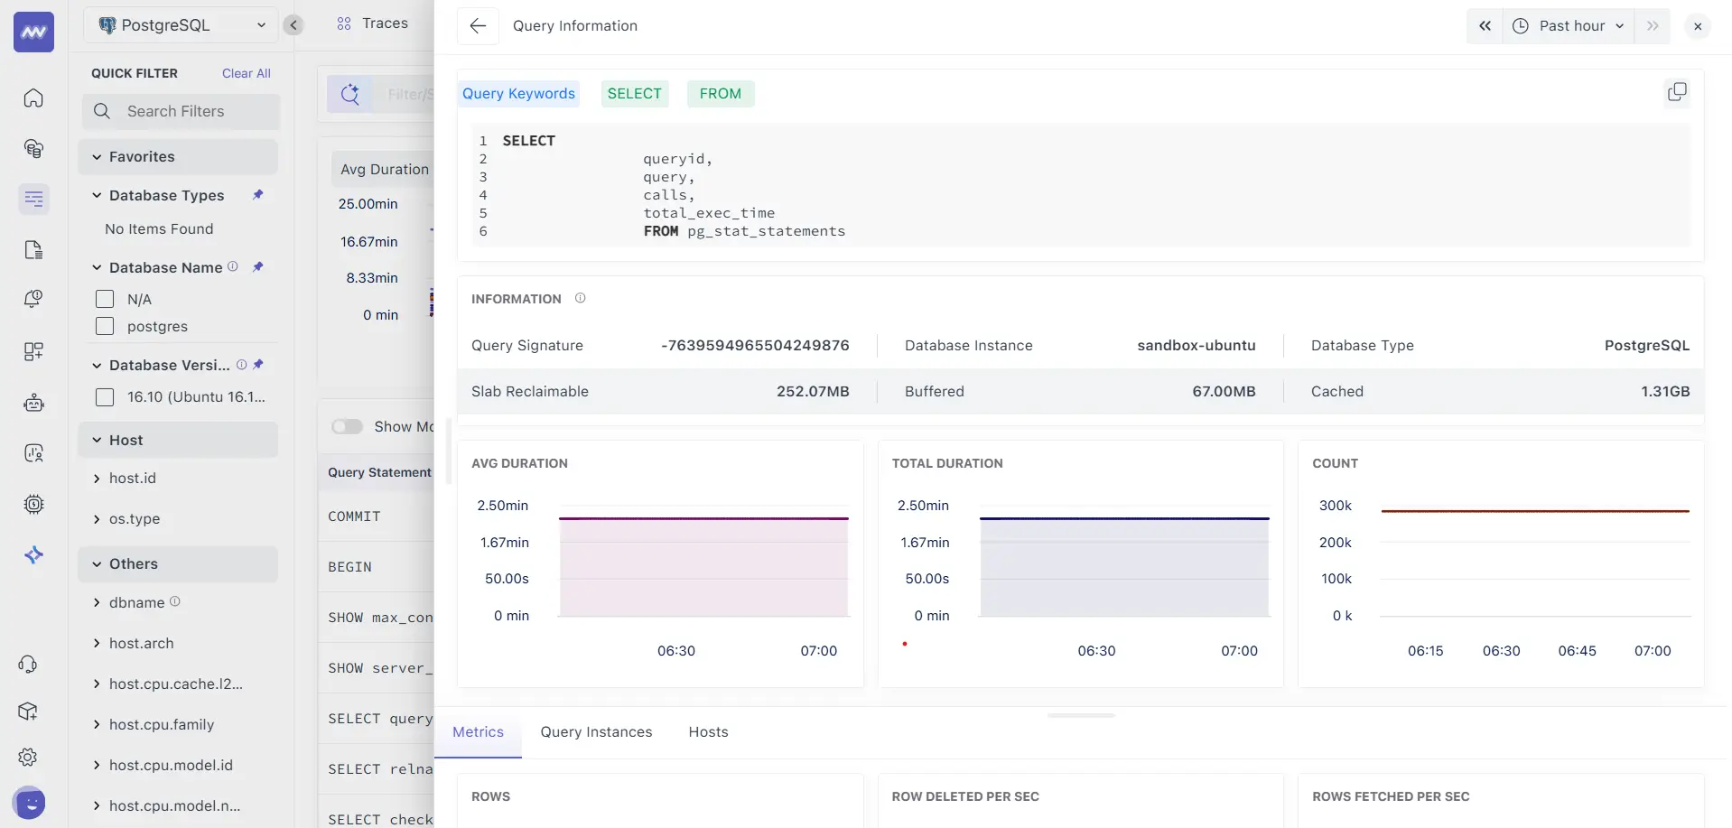Copy the SQL query using the copy icon
Screen dimensions: 1732x828
tap(1677, 91)
